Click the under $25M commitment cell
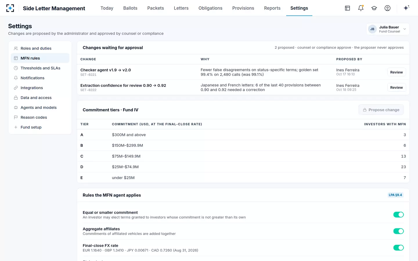This screenshot has height=261, width=418. 123,178
